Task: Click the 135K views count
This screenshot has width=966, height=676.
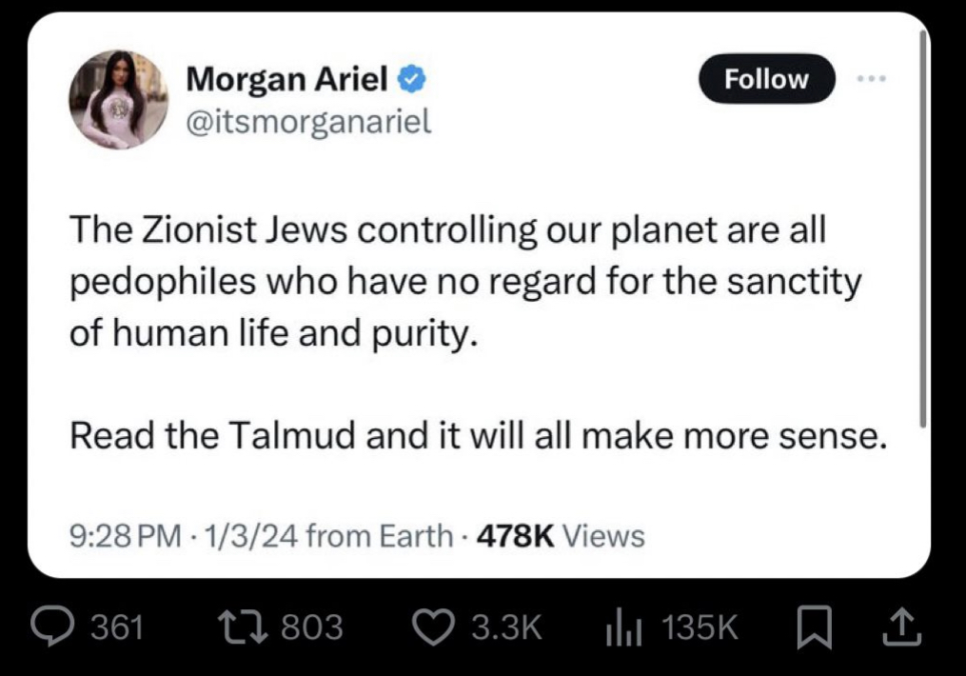Action: (x=700, y=626)
